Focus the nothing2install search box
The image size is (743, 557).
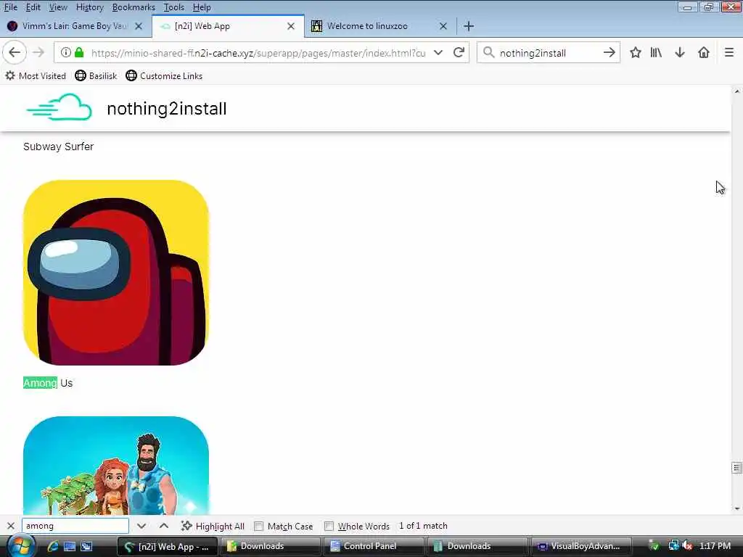[x=547, y=52]
